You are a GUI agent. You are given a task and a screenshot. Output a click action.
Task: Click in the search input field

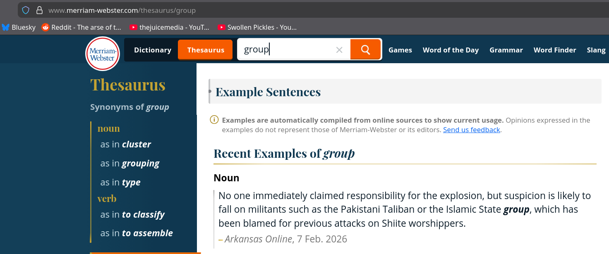point(290,50)
